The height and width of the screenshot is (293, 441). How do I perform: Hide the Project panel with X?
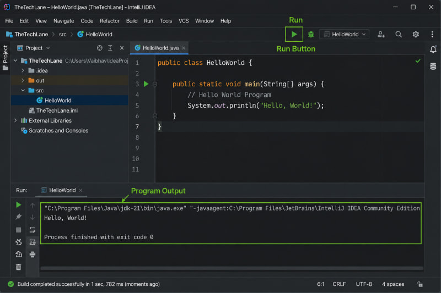tap(122, 48)
